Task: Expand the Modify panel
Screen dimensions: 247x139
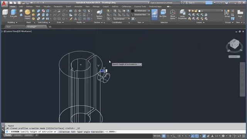Action: pyautogui.click(x=81, y=22)
